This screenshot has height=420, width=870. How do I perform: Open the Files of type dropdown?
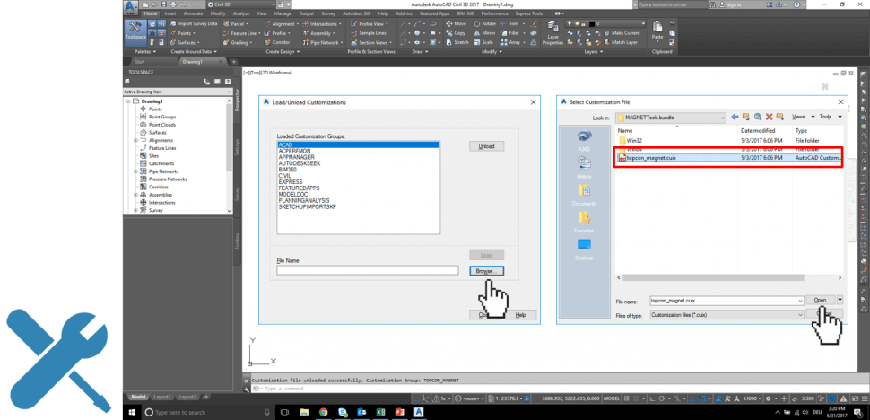click(x=800, y=315)
